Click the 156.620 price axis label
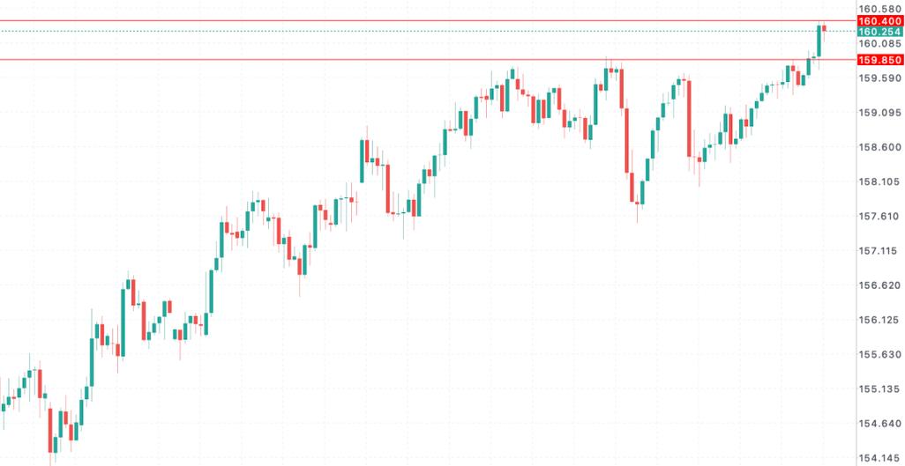905x466 pixels. pyautogui.click(x=879, y=285)
